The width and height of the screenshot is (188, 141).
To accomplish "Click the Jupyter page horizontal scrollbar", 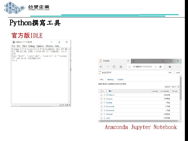I will (139, 121).
